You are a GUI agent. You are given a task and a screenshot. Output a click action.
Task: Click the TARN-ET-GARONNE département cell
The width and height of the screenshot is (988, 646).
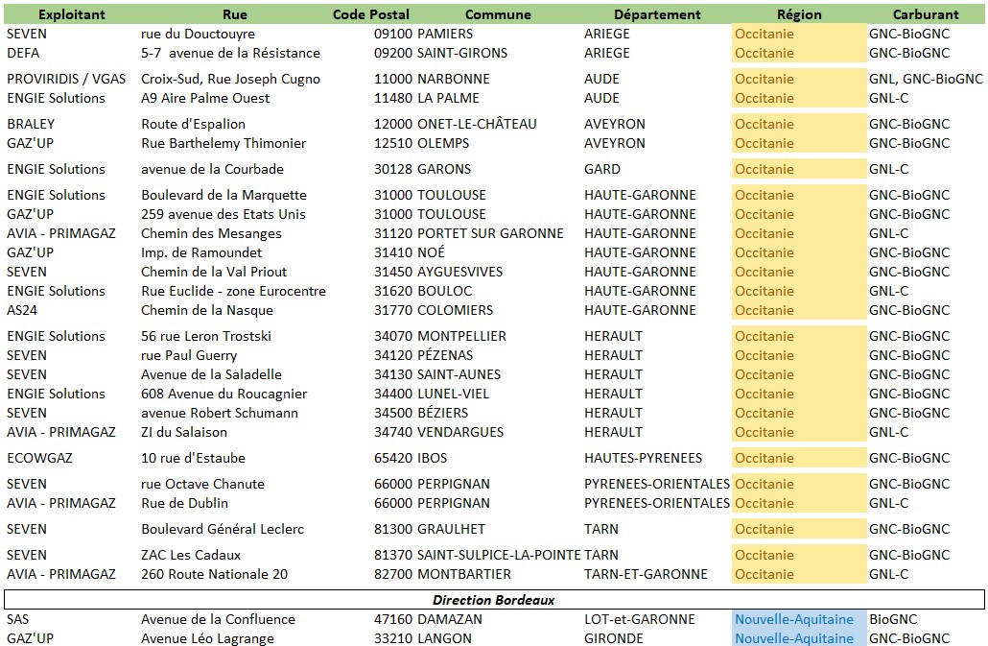pos(646,574)
